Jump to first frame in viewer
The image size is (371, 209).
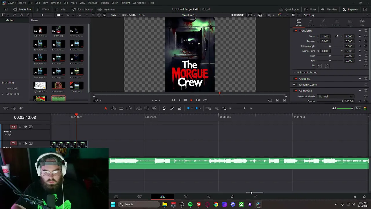[x=173, y=100]
